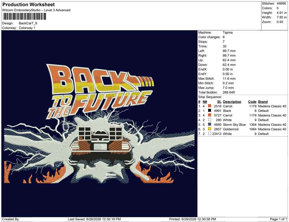Click the Height value '4.91 in'
Image resolution: width=289 pixels, height=222 pixels.
click(282, 13)
